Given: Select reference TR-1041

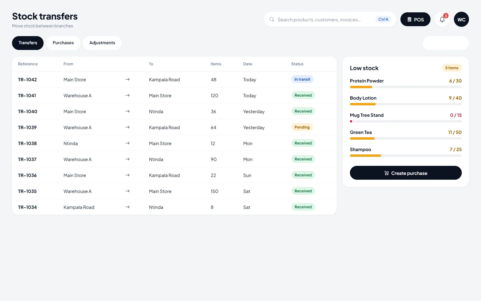Looking at the screenshot, I should coord(27,95).
